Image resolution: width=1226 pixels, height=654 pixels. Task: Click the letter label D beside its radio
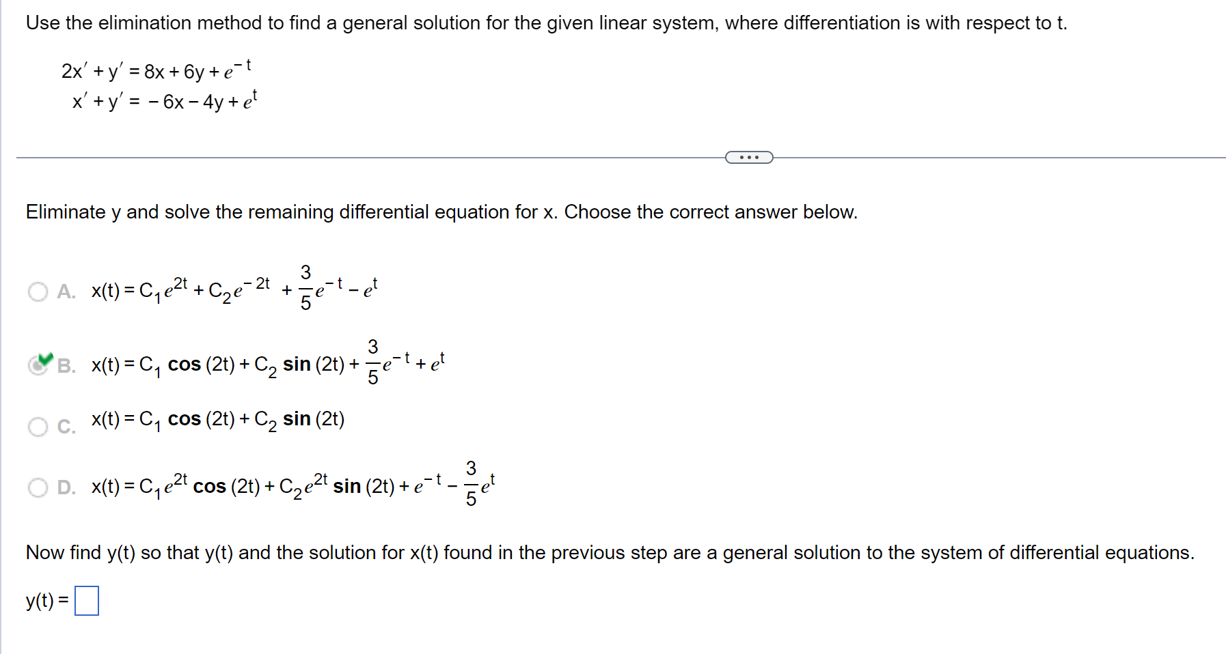click(x=65, y=487)
